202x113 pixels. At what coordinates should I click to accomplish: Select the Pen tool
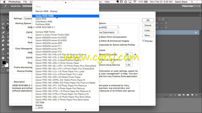pos(3,49)
